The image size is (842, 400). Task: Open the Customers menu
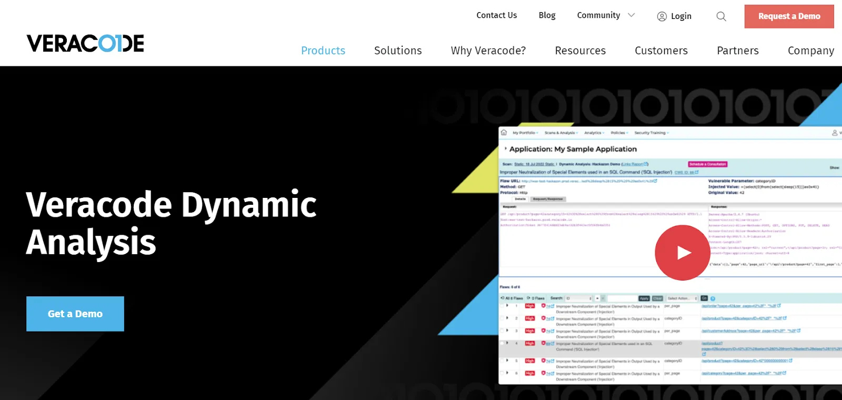pos(661,51)
